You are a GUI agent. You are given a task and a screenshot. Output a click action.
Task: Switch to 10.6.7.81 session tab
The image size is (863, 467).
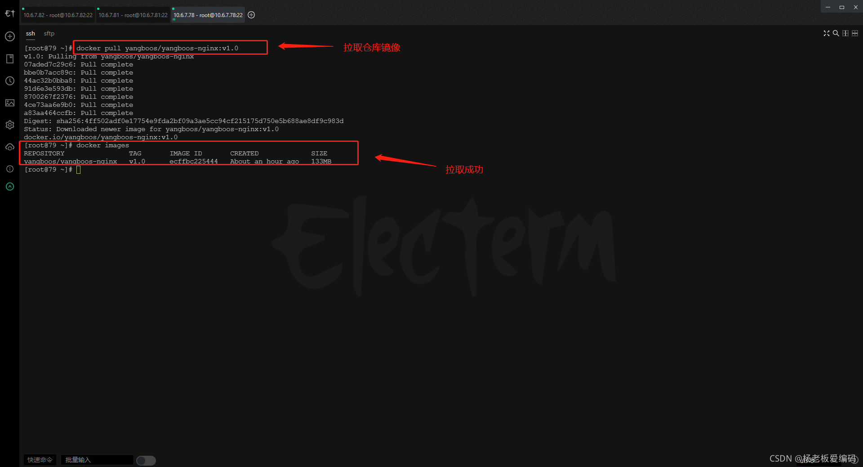coord(133,15)
